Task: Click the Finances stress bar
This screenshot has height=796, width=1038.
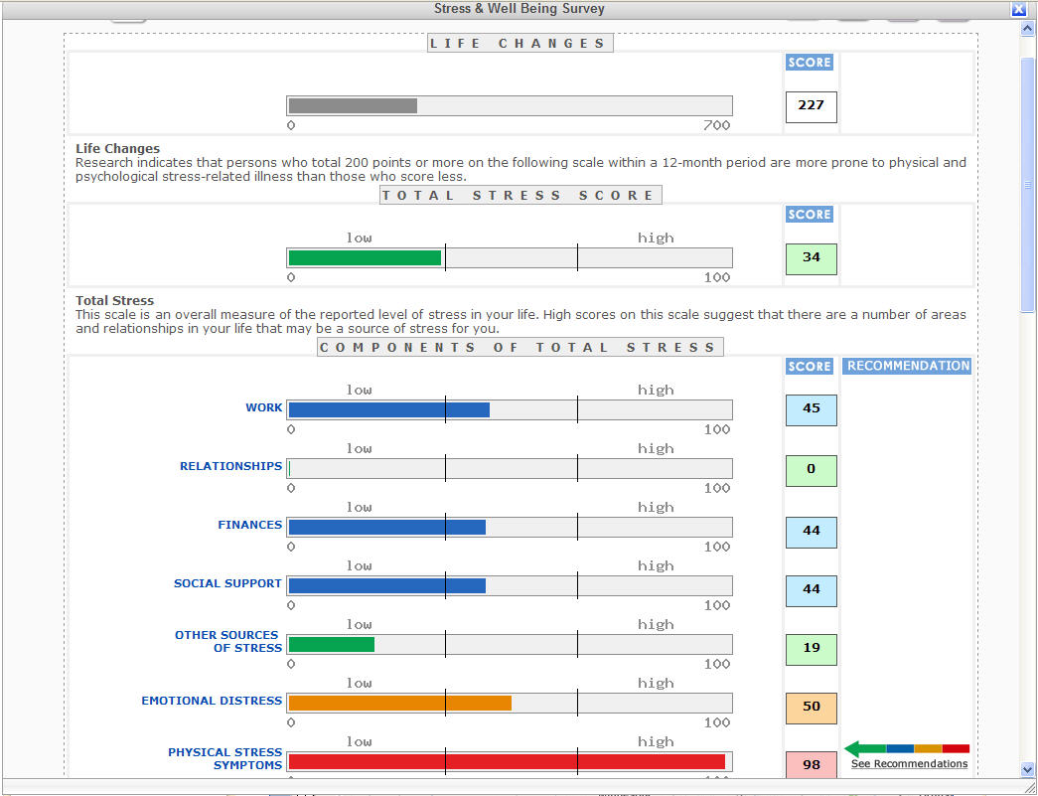Action: click(x=387, y=527)
